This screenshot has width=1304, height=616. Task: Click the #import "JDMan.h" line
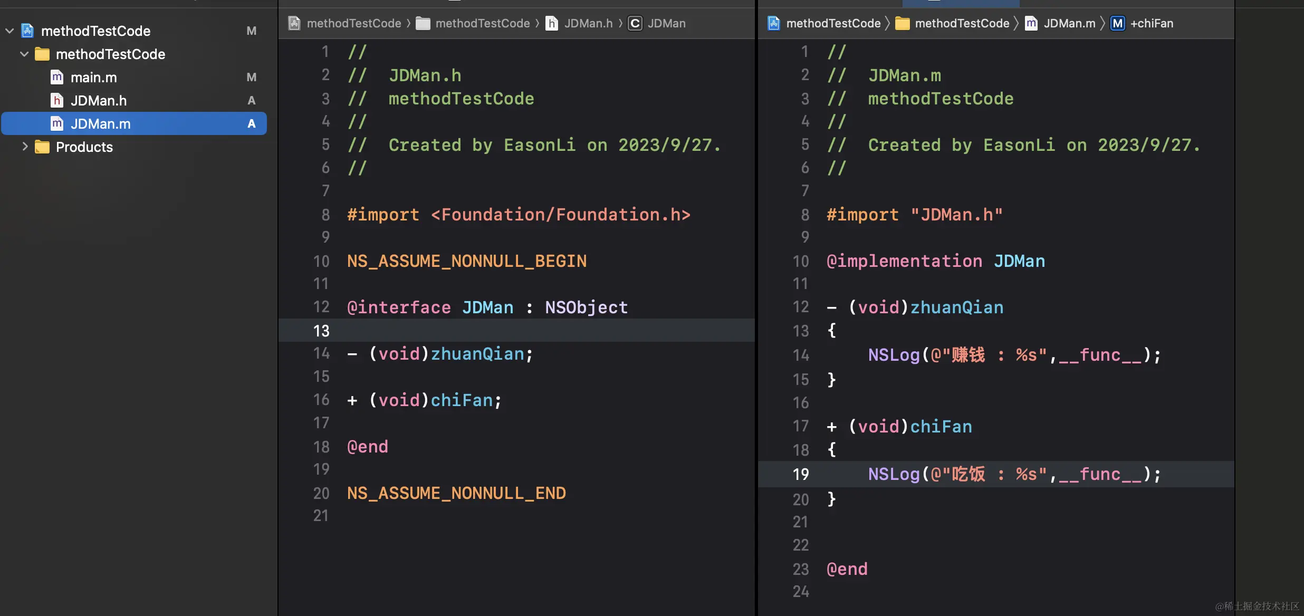[915, 215]
